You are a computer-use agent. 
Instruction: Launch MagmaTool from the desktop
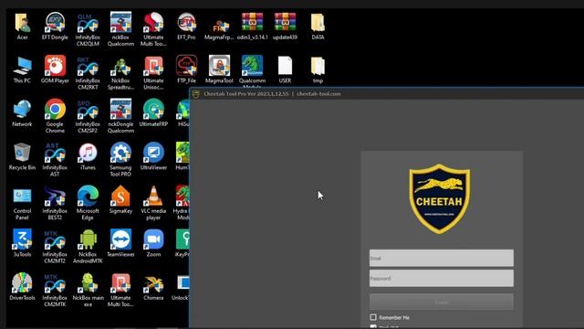click(219, 67)
